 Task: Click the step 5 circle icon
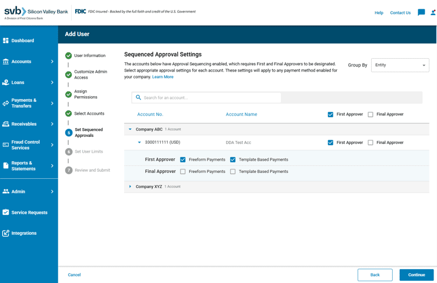pyautogui.click(x=69, y=133)
